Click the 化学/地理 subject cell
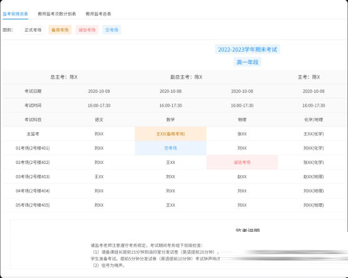Viewport: 348px width, 278px height. coord(314,120)
